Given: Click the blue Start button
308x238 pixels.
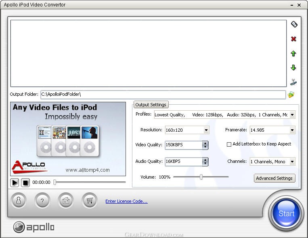Looking at the screenshot, I should coord(286,213).
